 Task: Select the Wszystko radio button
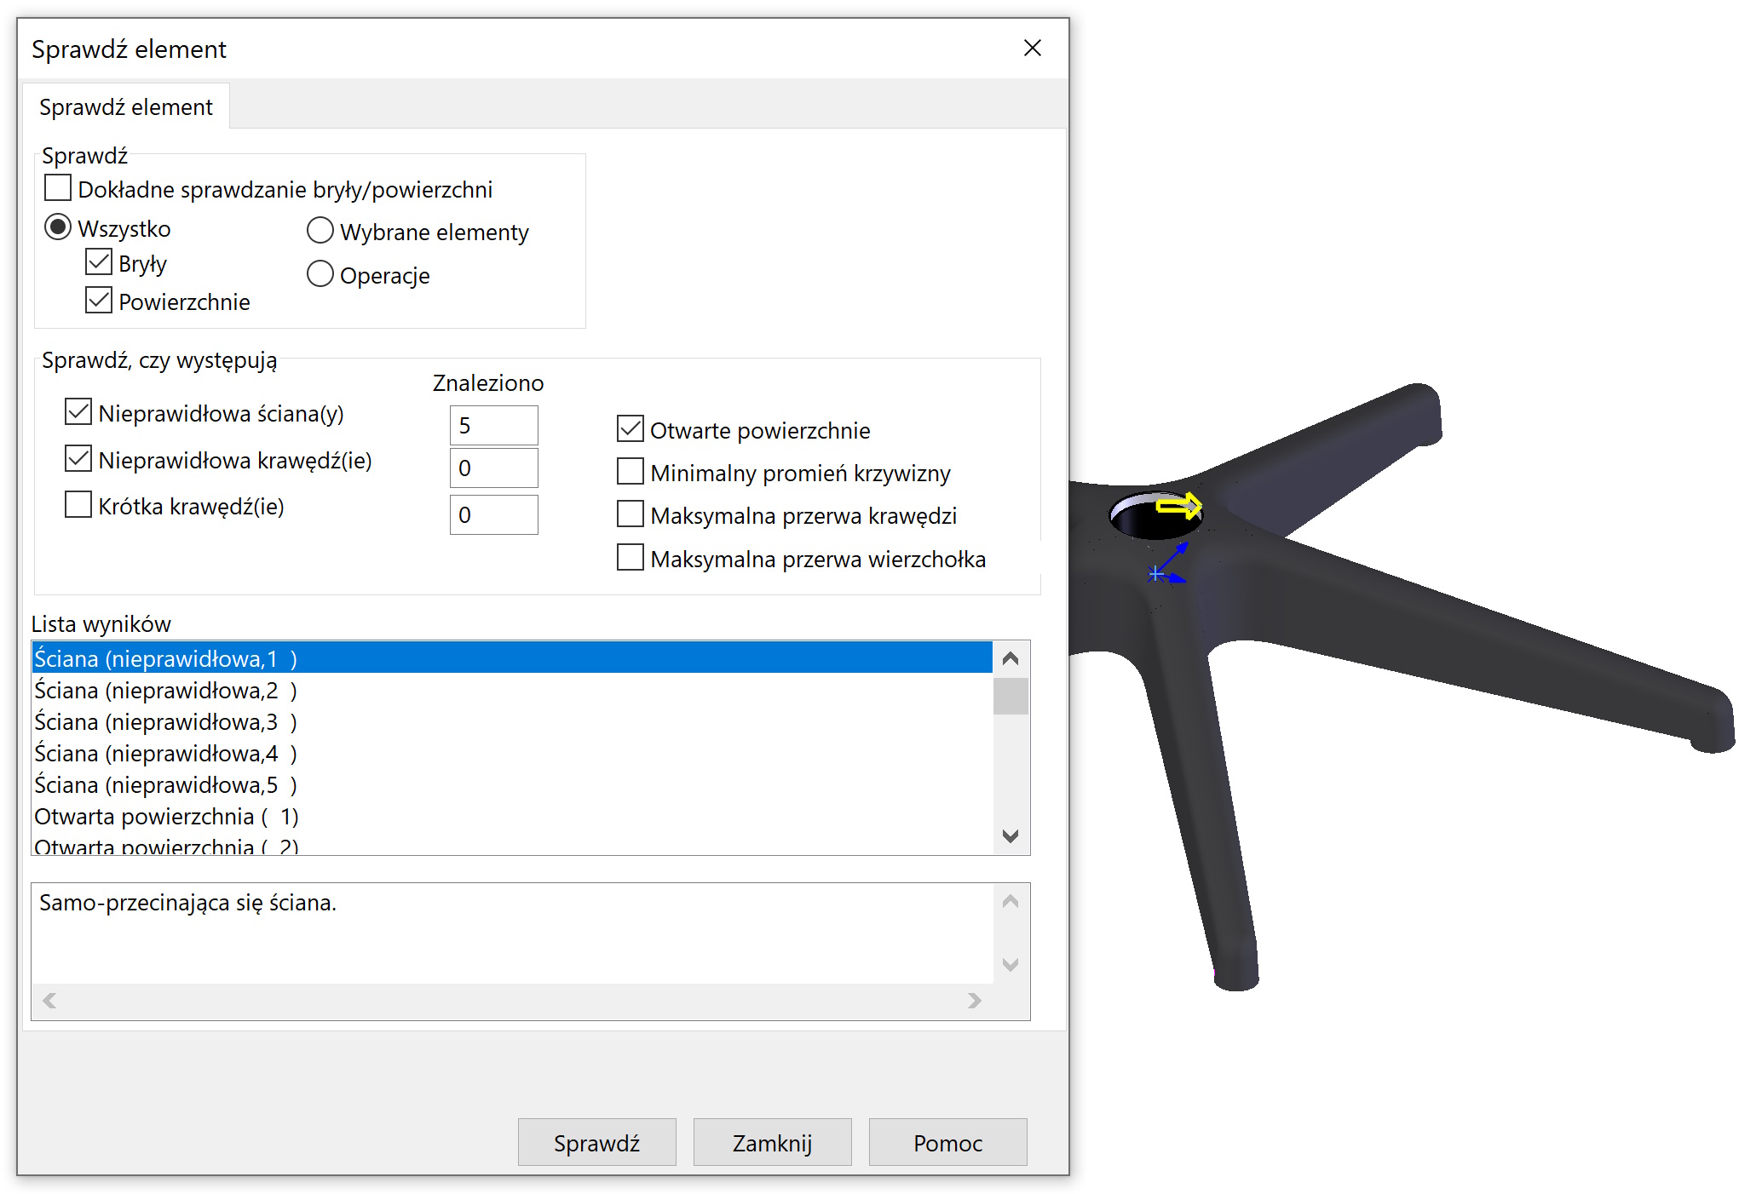pyautogui.click(x=58, y=227)
